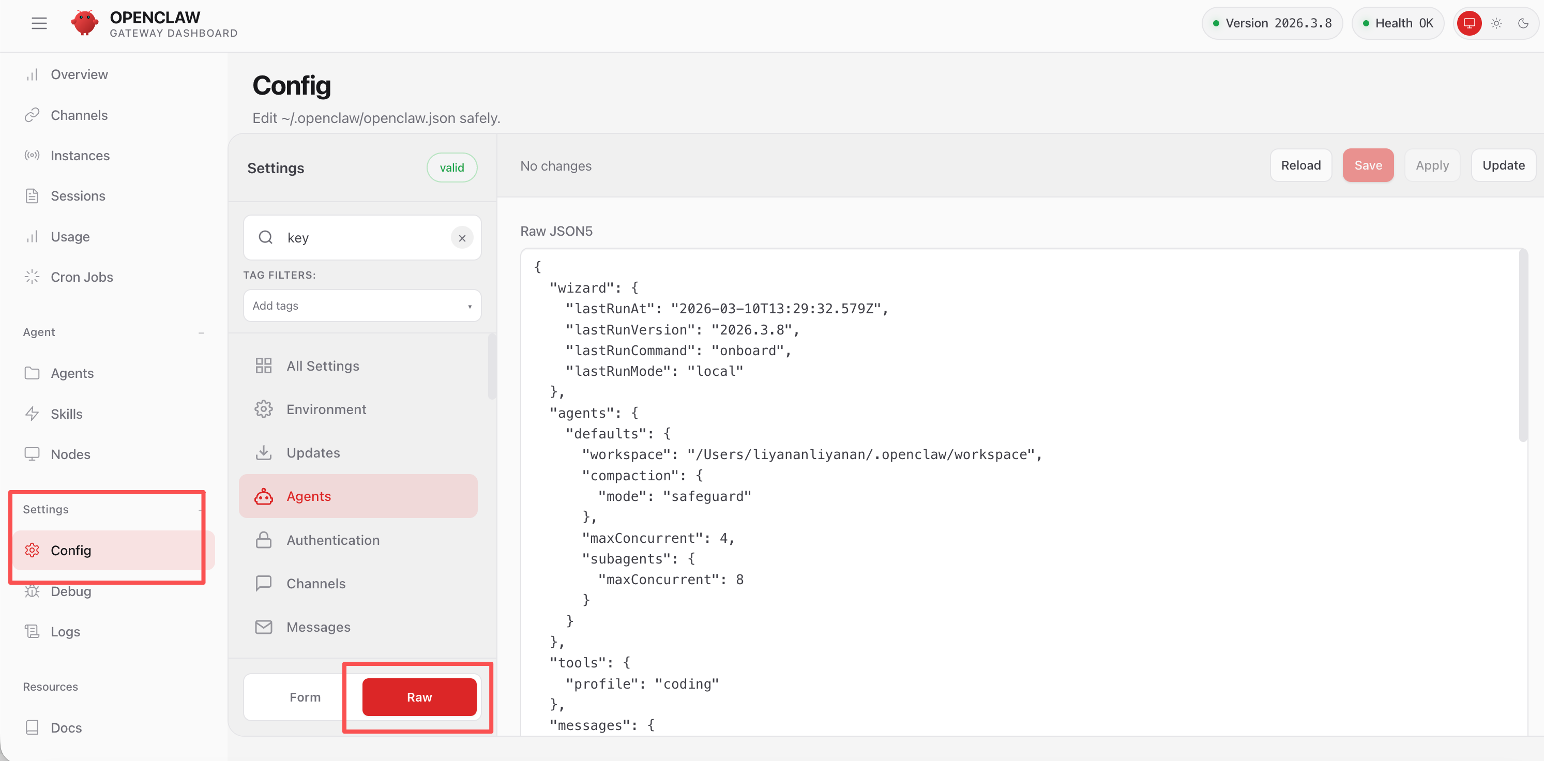Collapse the Agent sidebar group
The image size is (1544, 761).
201,332
